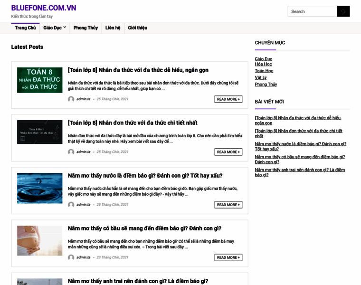
Task: Click admin.ta author name on mơ thấy nước post
Action: pyautogui.click(x=83, y=204)
